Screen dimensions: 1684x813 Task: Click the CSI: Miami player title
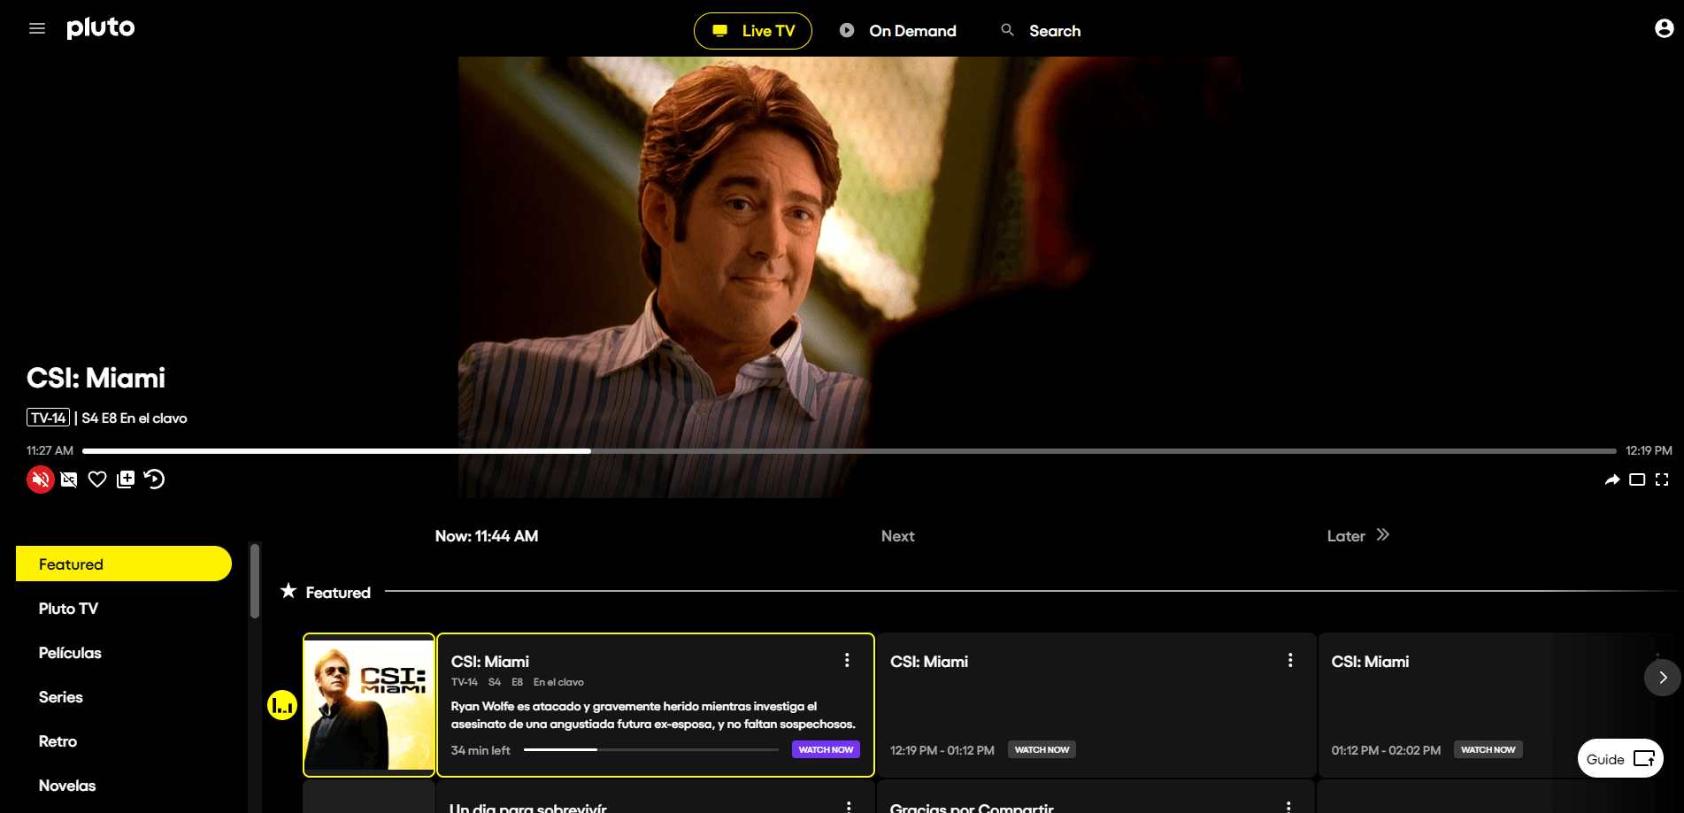pyautogui.click(x=96, y=378)
